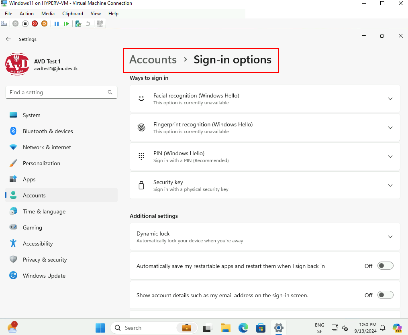Select Accounts in the sidebar
The image size is (408, 335).
coord(61,195)
